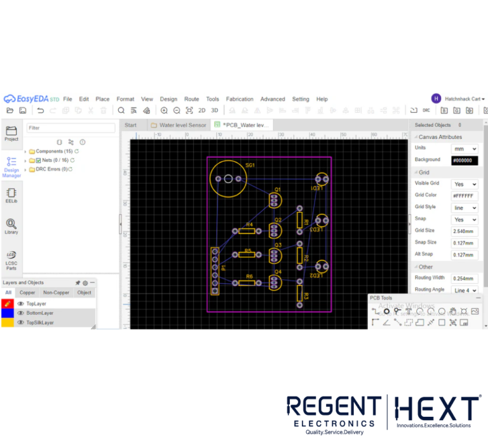This screenshot has height=441, width=488.
Task: Switch to 3D preview
Action: [x=214, y=110]
